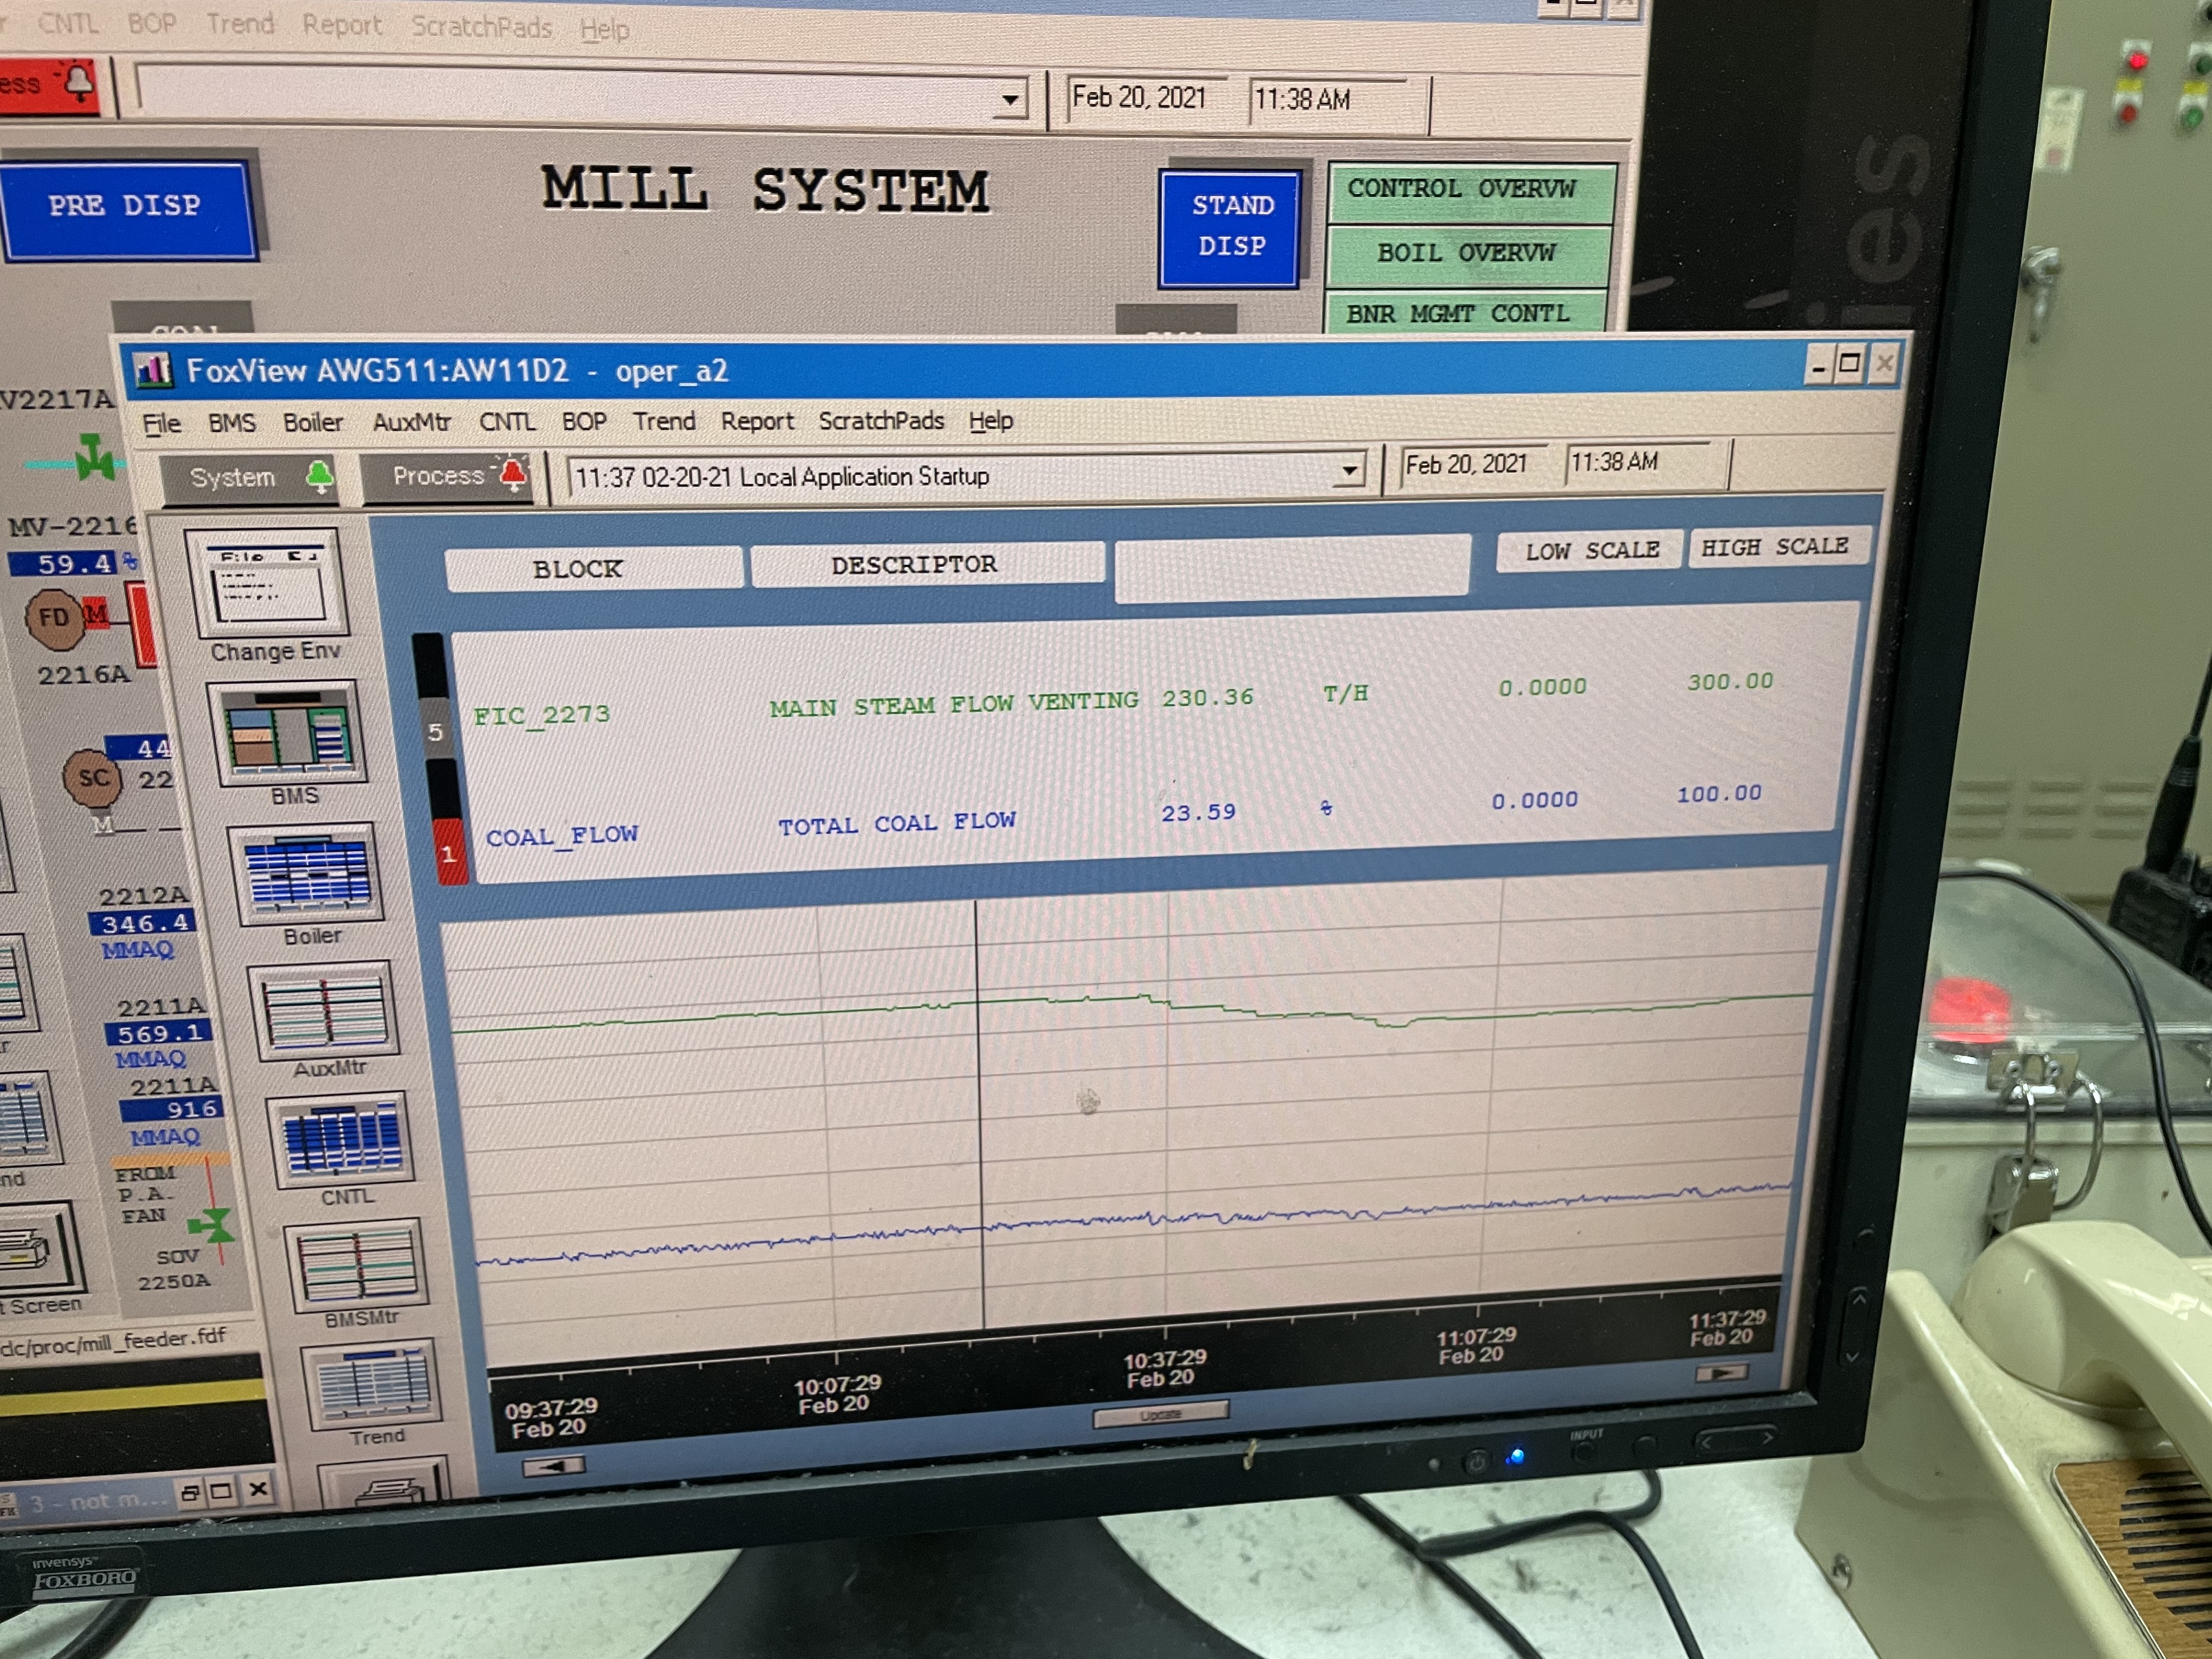
Task: Open the BMS menu in FoxView
Action: pyautogui.click(x=232, y=423)
